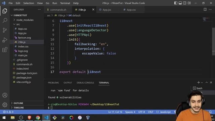The width and height of the screenshot is (215, 121).
Task: Split the editor to the right
Action: (x=205, y=9)
